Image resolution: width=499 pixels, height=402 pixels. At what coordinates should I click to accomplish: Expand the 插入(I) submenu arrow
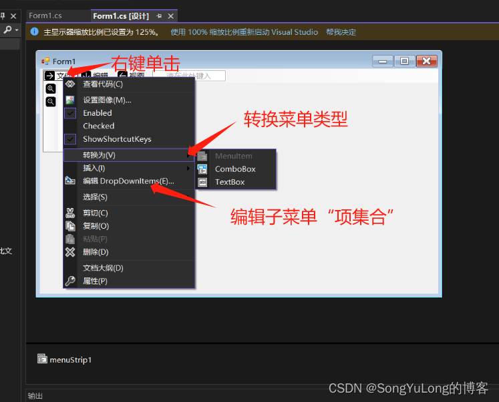click(x=188, y=168)
